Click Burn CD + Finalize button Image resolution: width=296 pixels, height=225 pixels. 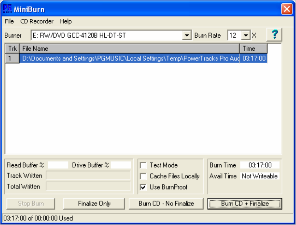pos(245,204)
